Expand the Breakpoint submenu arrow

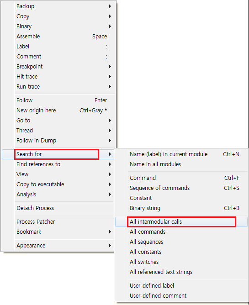click(110, 67)
